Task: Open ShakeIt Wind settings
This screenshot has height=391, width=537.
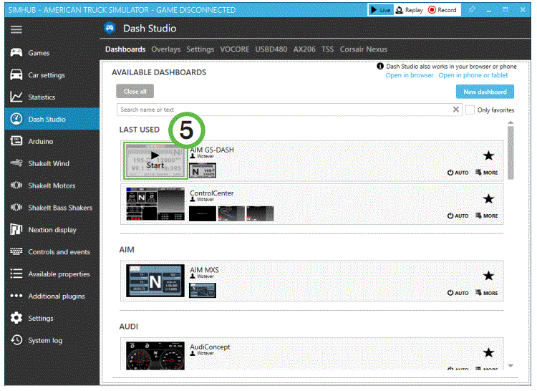Action: [x=52, y=163]
